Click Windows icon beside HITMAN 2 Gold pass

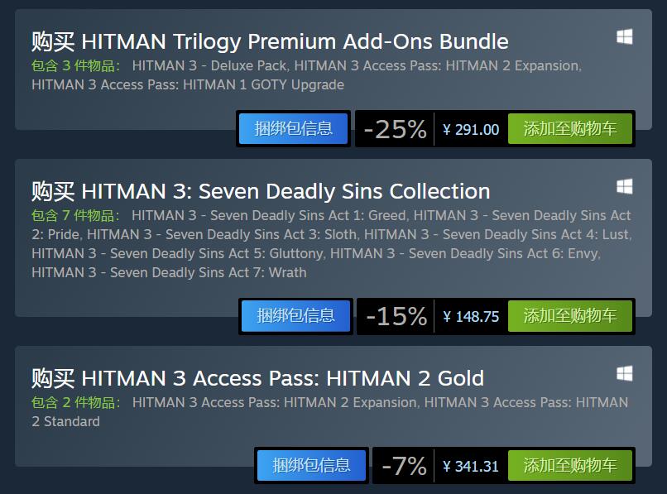pos(625,374)
